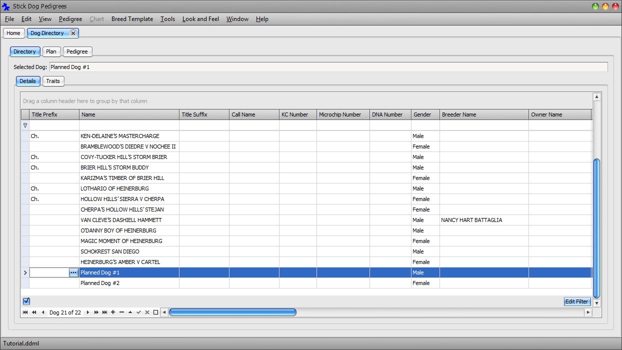Open the Title Prefix ellipsis picker
Screen dimensions: 622x350
coord(73,272)
